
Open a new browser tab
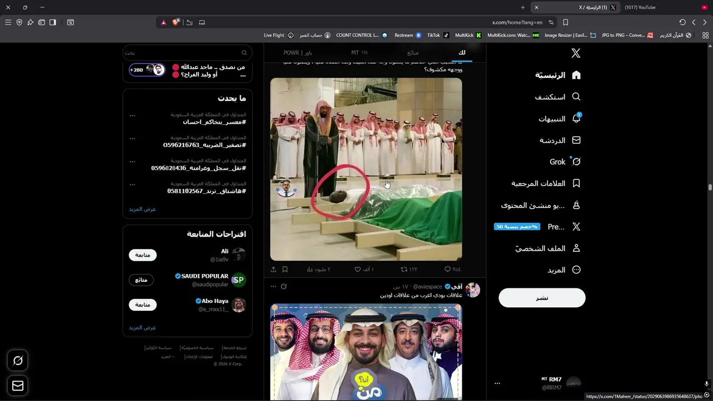point(522,7)
